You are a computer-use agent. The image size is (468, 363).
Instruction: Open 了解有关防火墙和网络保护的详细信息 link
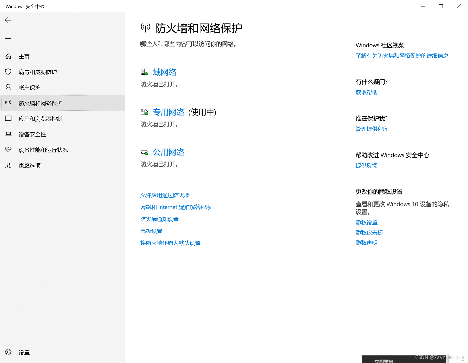click(402, 56)
